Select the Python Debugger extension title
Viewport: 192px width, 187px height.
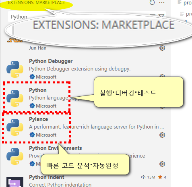(51, 61)
